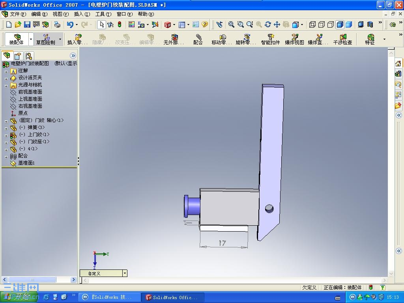Click the panel double-chevron expand button
The height and width of the screenshot is (303, 404).
tap(73, 55)
